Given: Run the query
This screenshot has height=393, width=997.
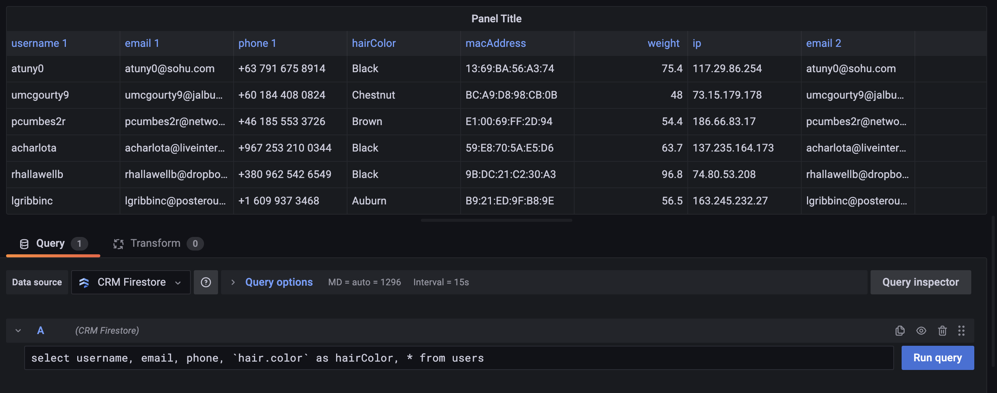Looking at the screenshot, I should pyautogui.click(x=938, y=358).
